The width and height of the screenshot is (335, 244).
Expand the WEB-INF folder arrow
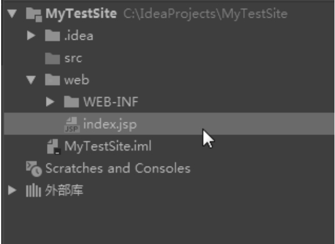click(50, 102)
